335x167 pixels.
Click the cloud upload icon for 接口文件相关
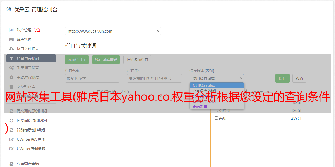(12, 49)
